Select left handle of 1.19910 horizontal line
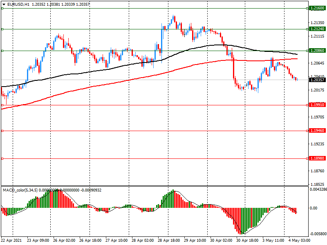The image size is (327, 245). coord(2,105)
